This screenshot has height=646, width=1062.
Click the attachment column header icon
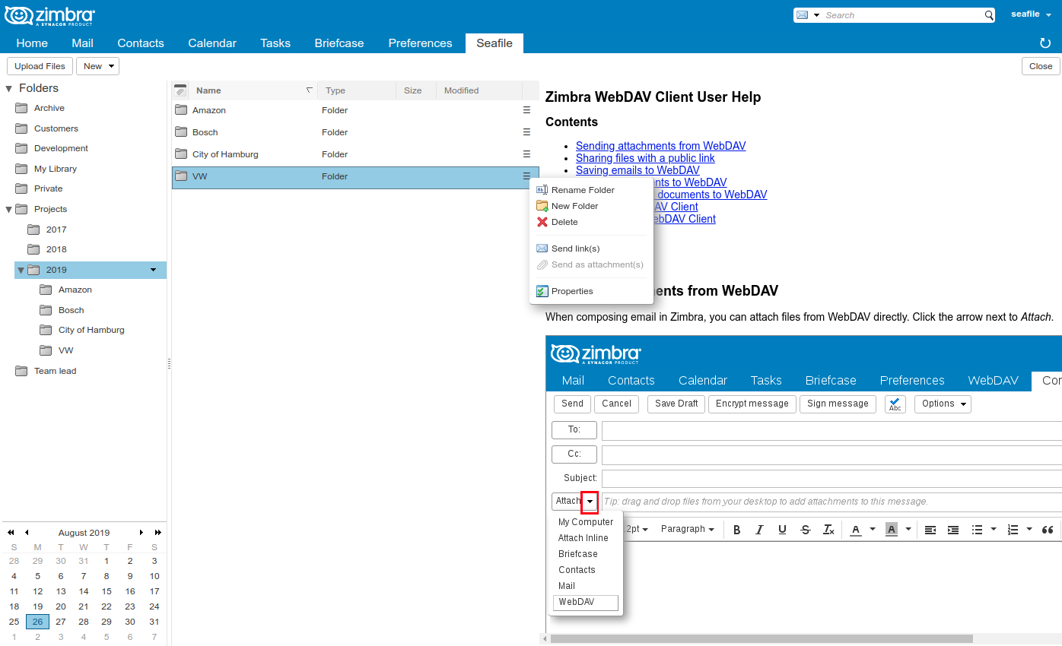point(180,90)
